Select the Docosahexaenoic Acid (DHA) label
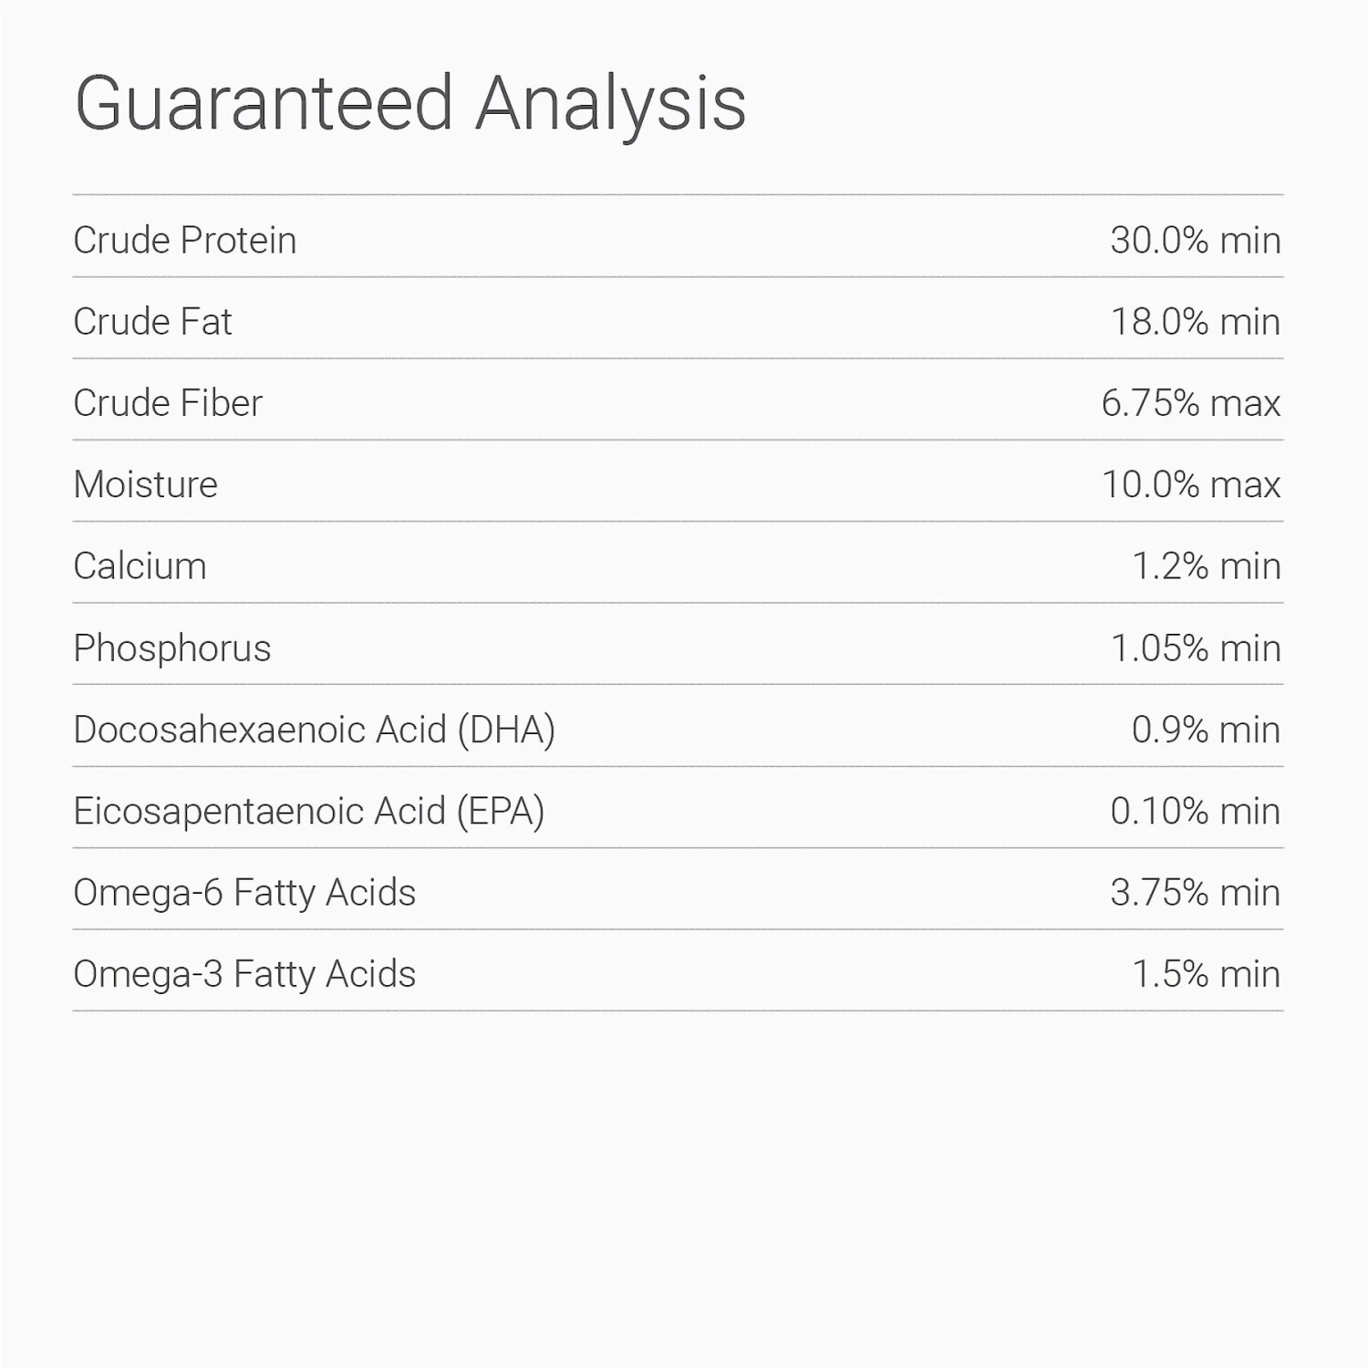This screenshot has height=1368, width=1368. click(314, 730)
